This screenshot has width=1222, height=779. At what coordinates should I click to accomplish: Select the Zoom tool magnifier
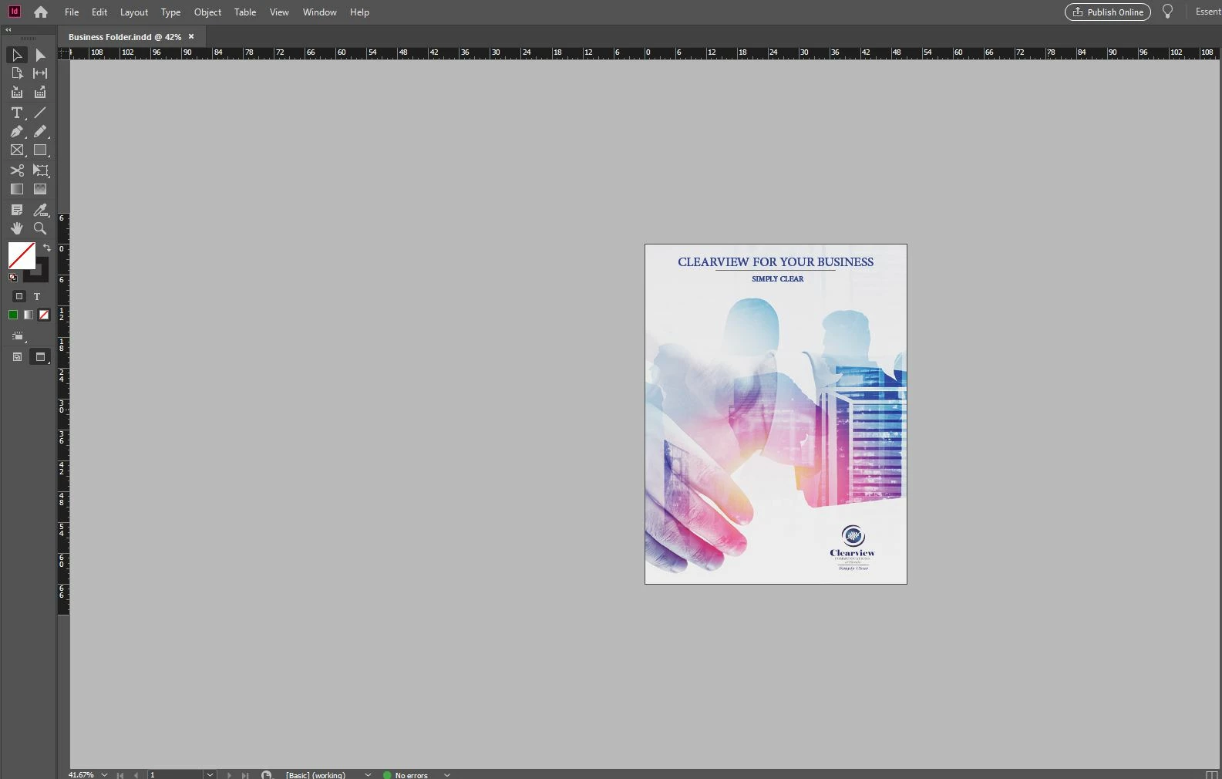[x=40, y=228]
